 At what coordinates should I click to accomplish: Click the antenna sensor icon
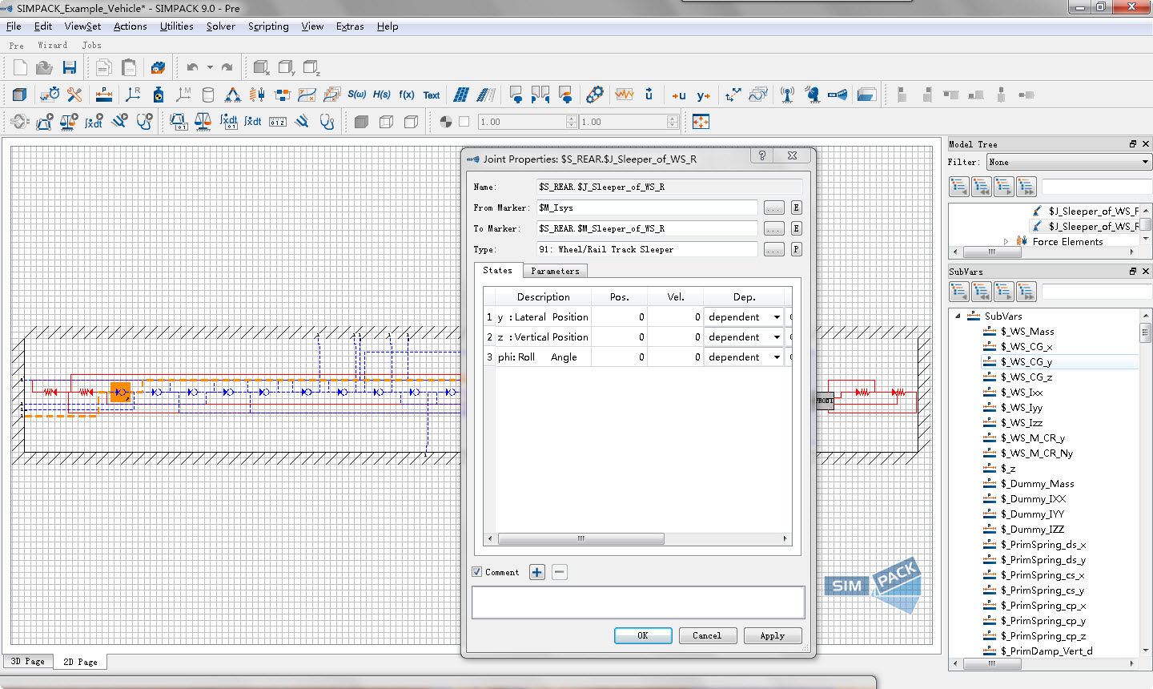(787, 95)
